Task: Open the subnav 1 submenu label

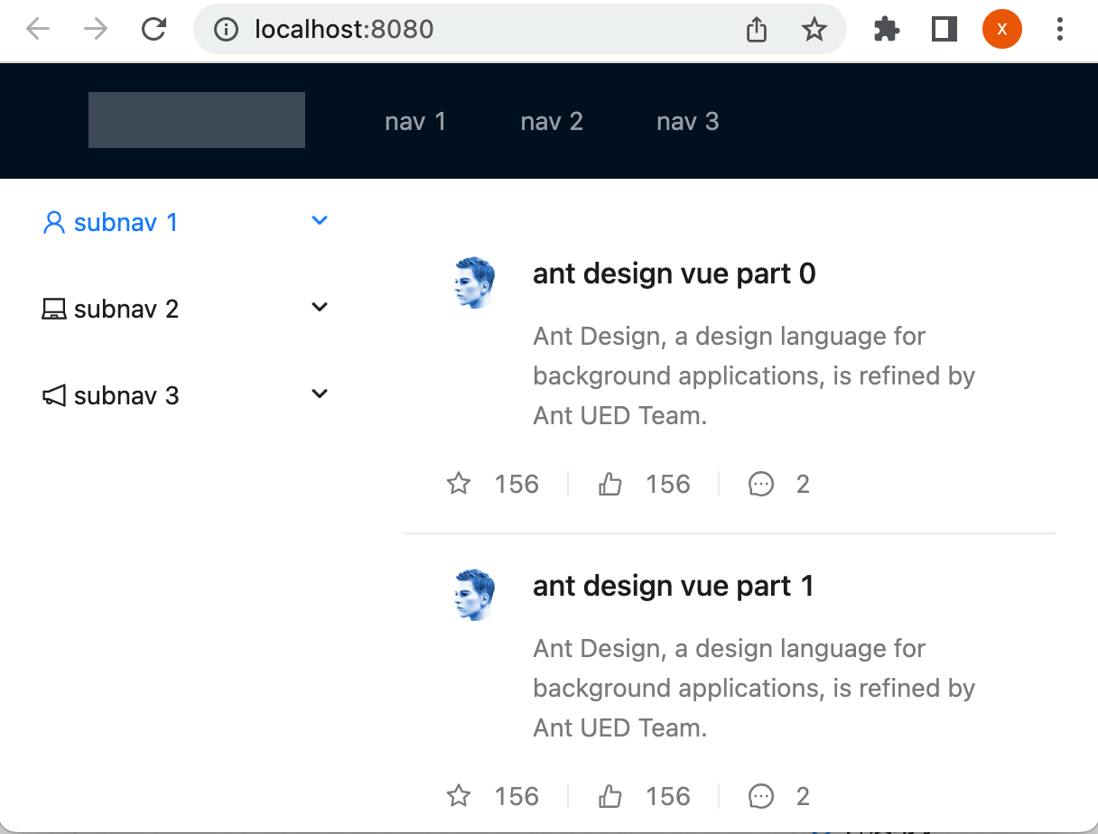Action: (126, 222)
